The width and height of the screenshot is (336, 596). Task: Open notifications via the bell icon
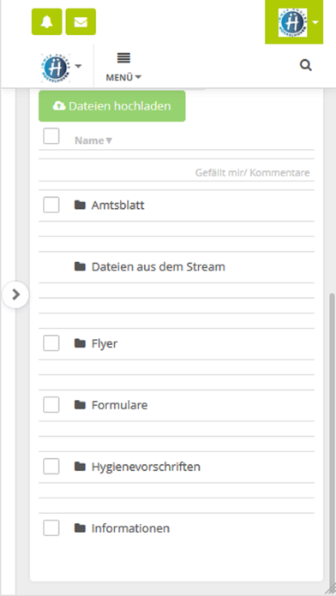pos(46,22)
